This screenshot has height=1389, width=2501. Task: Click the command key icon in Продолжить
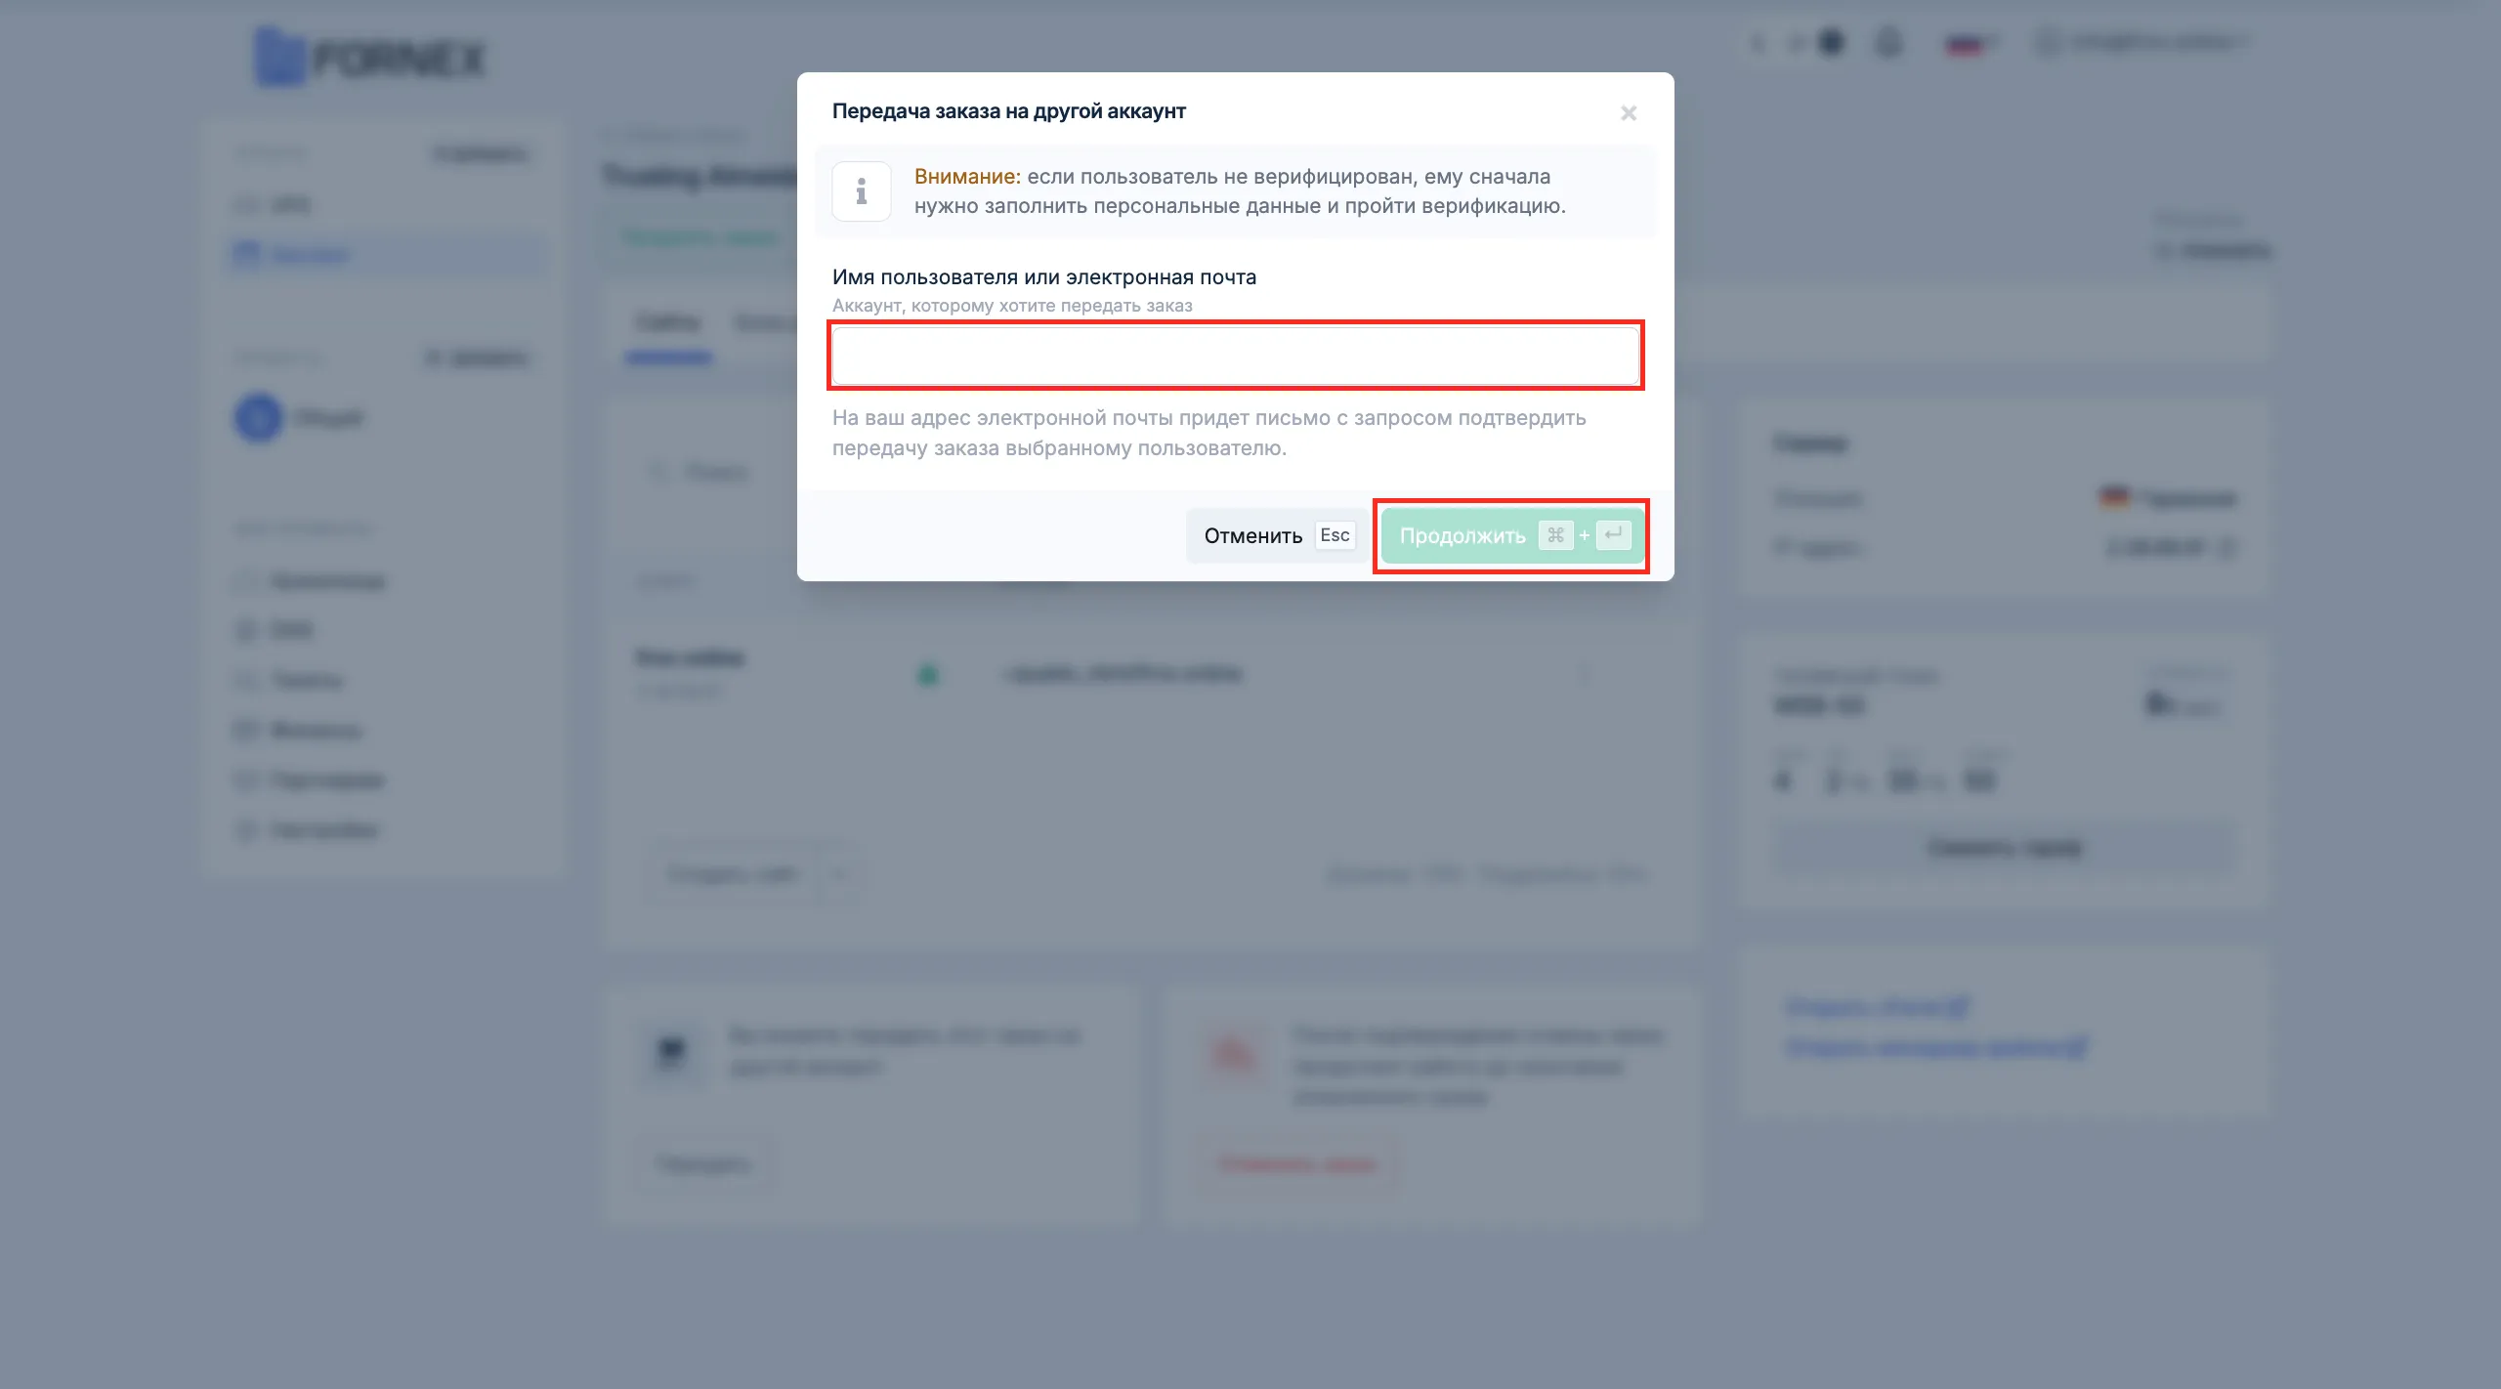coord(1555,535)
